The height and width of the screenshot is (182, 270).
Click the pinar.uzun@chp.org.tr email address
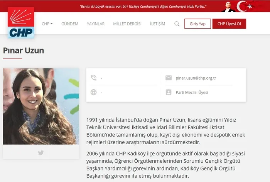(x=196, y=78)
